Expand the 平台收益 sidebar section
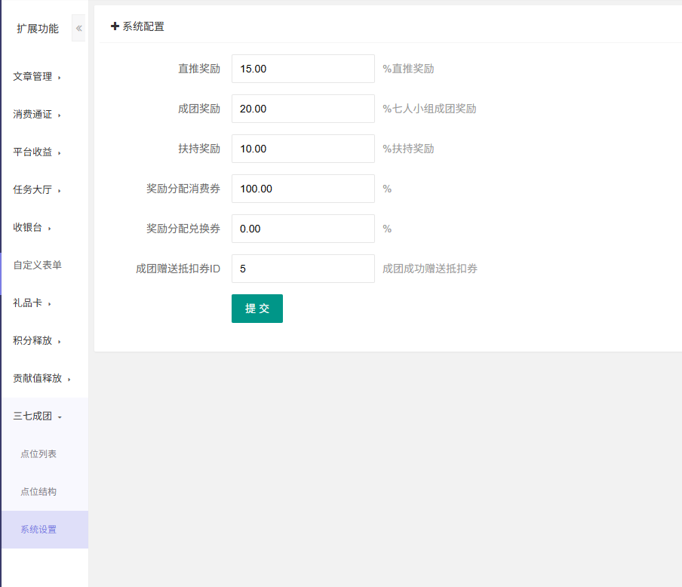 pos(36,152)
